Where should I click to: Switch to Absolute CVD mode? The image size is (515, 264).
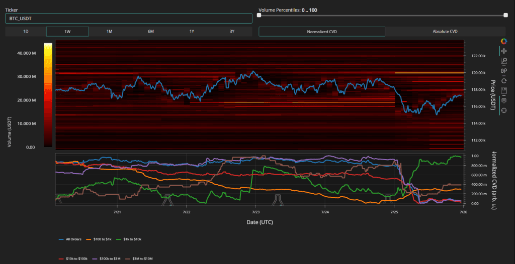click(x=445, y=32)
